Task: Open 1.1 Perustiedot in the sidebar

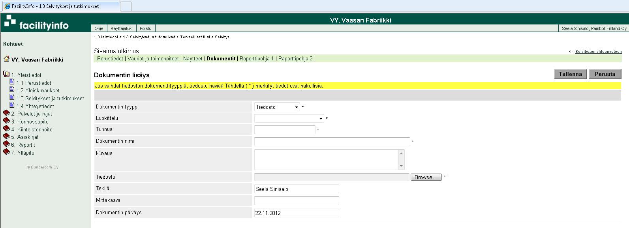Action: point(34,83)
